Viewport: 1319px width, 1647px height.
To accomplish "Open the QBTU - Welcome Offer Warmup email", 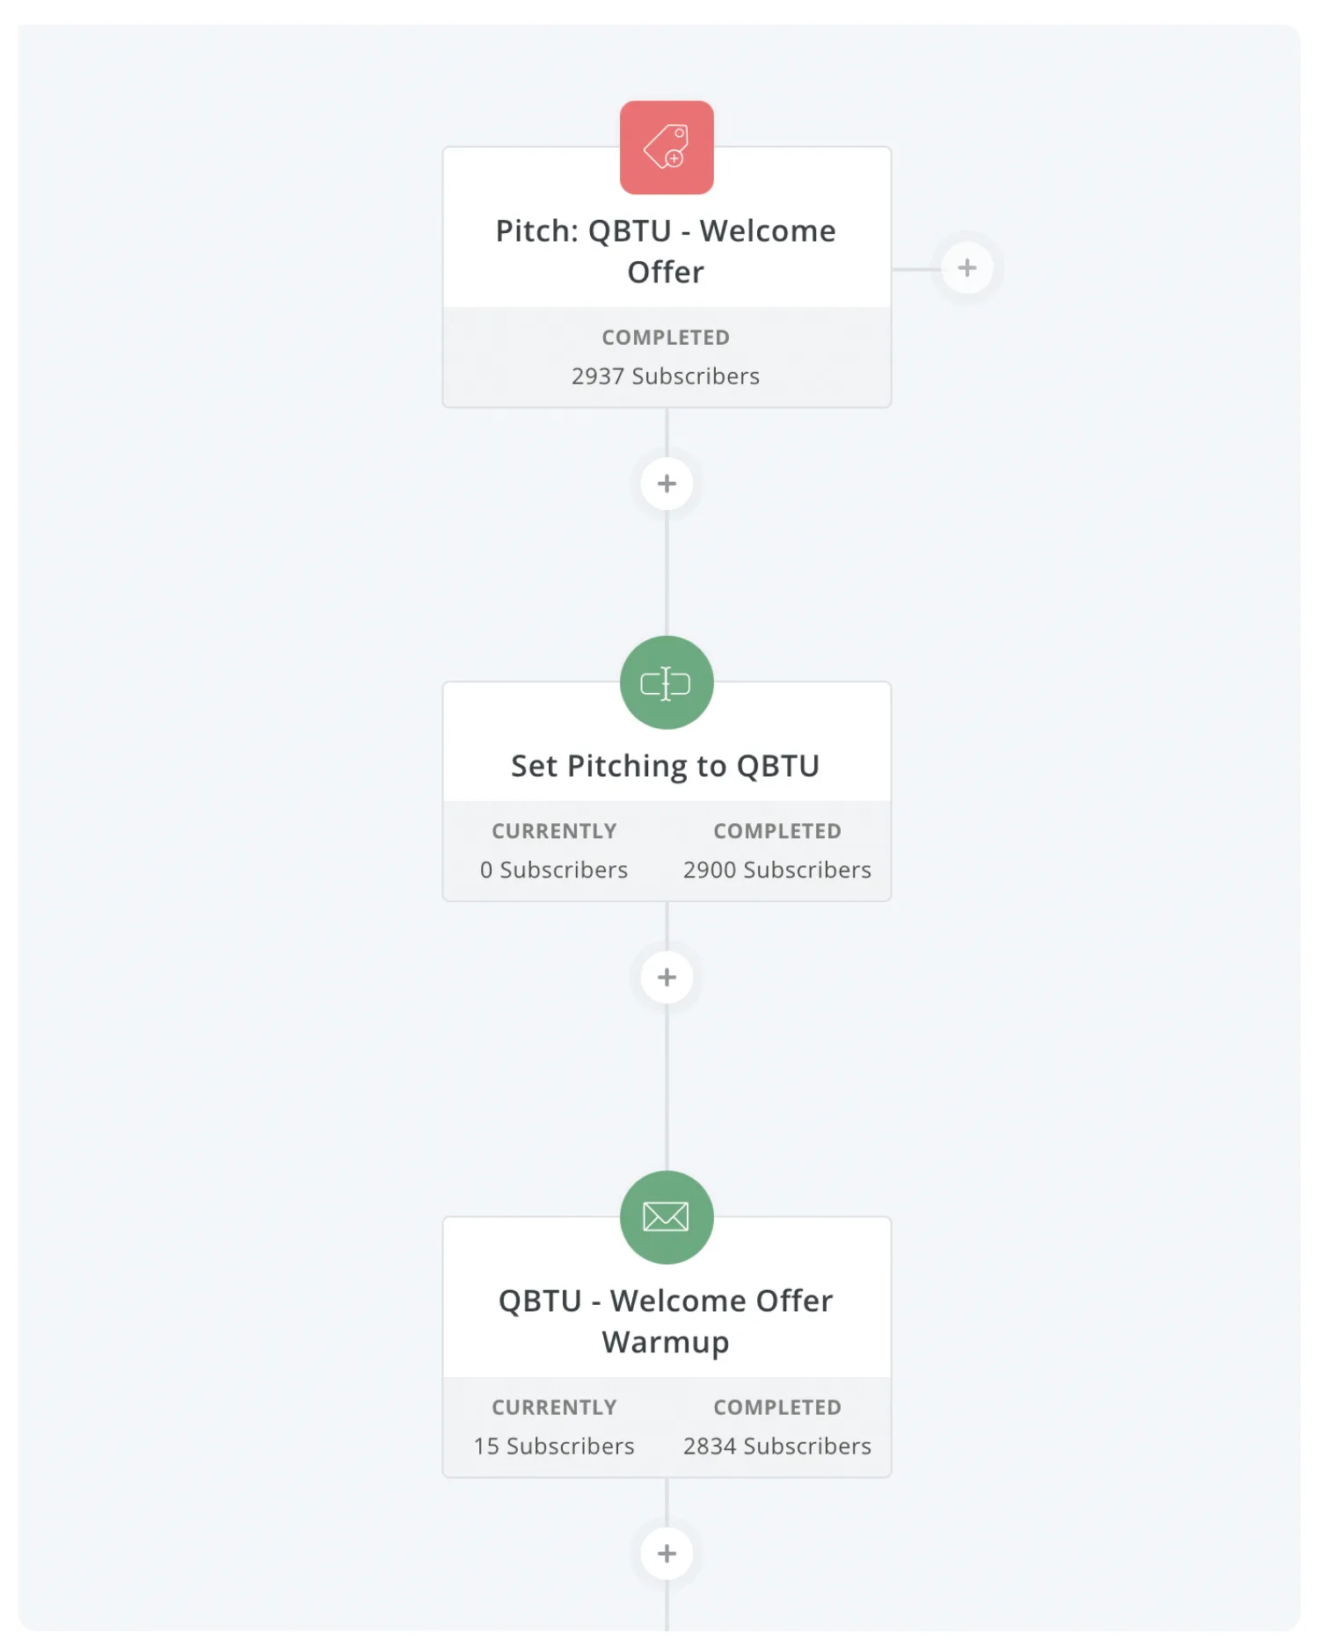I will pos(666,1321).
